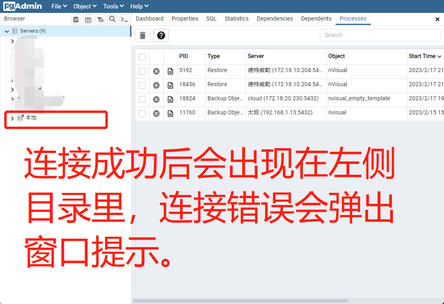
Task: Check the row for PID 18456
Action: pyautogui.click(x=142, y=85)
